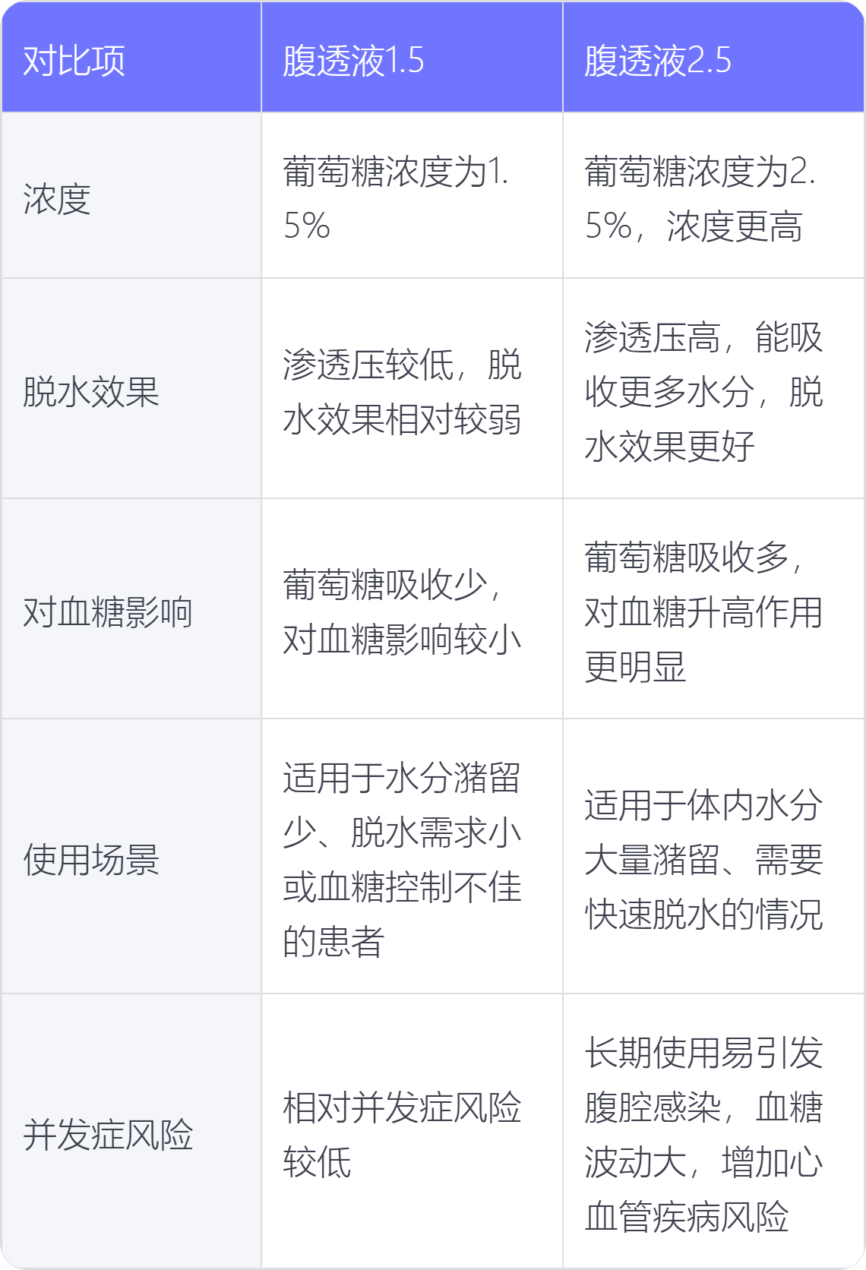Click cell 渗透压较低，脱水效果相对较弱

point(412,389)
